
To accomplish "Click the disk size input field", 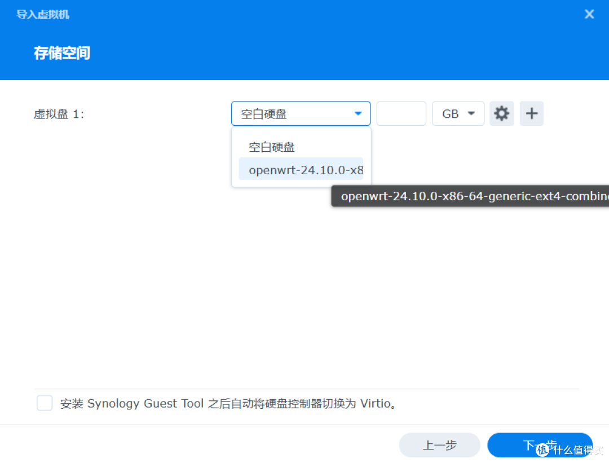I will coord(401,113).
